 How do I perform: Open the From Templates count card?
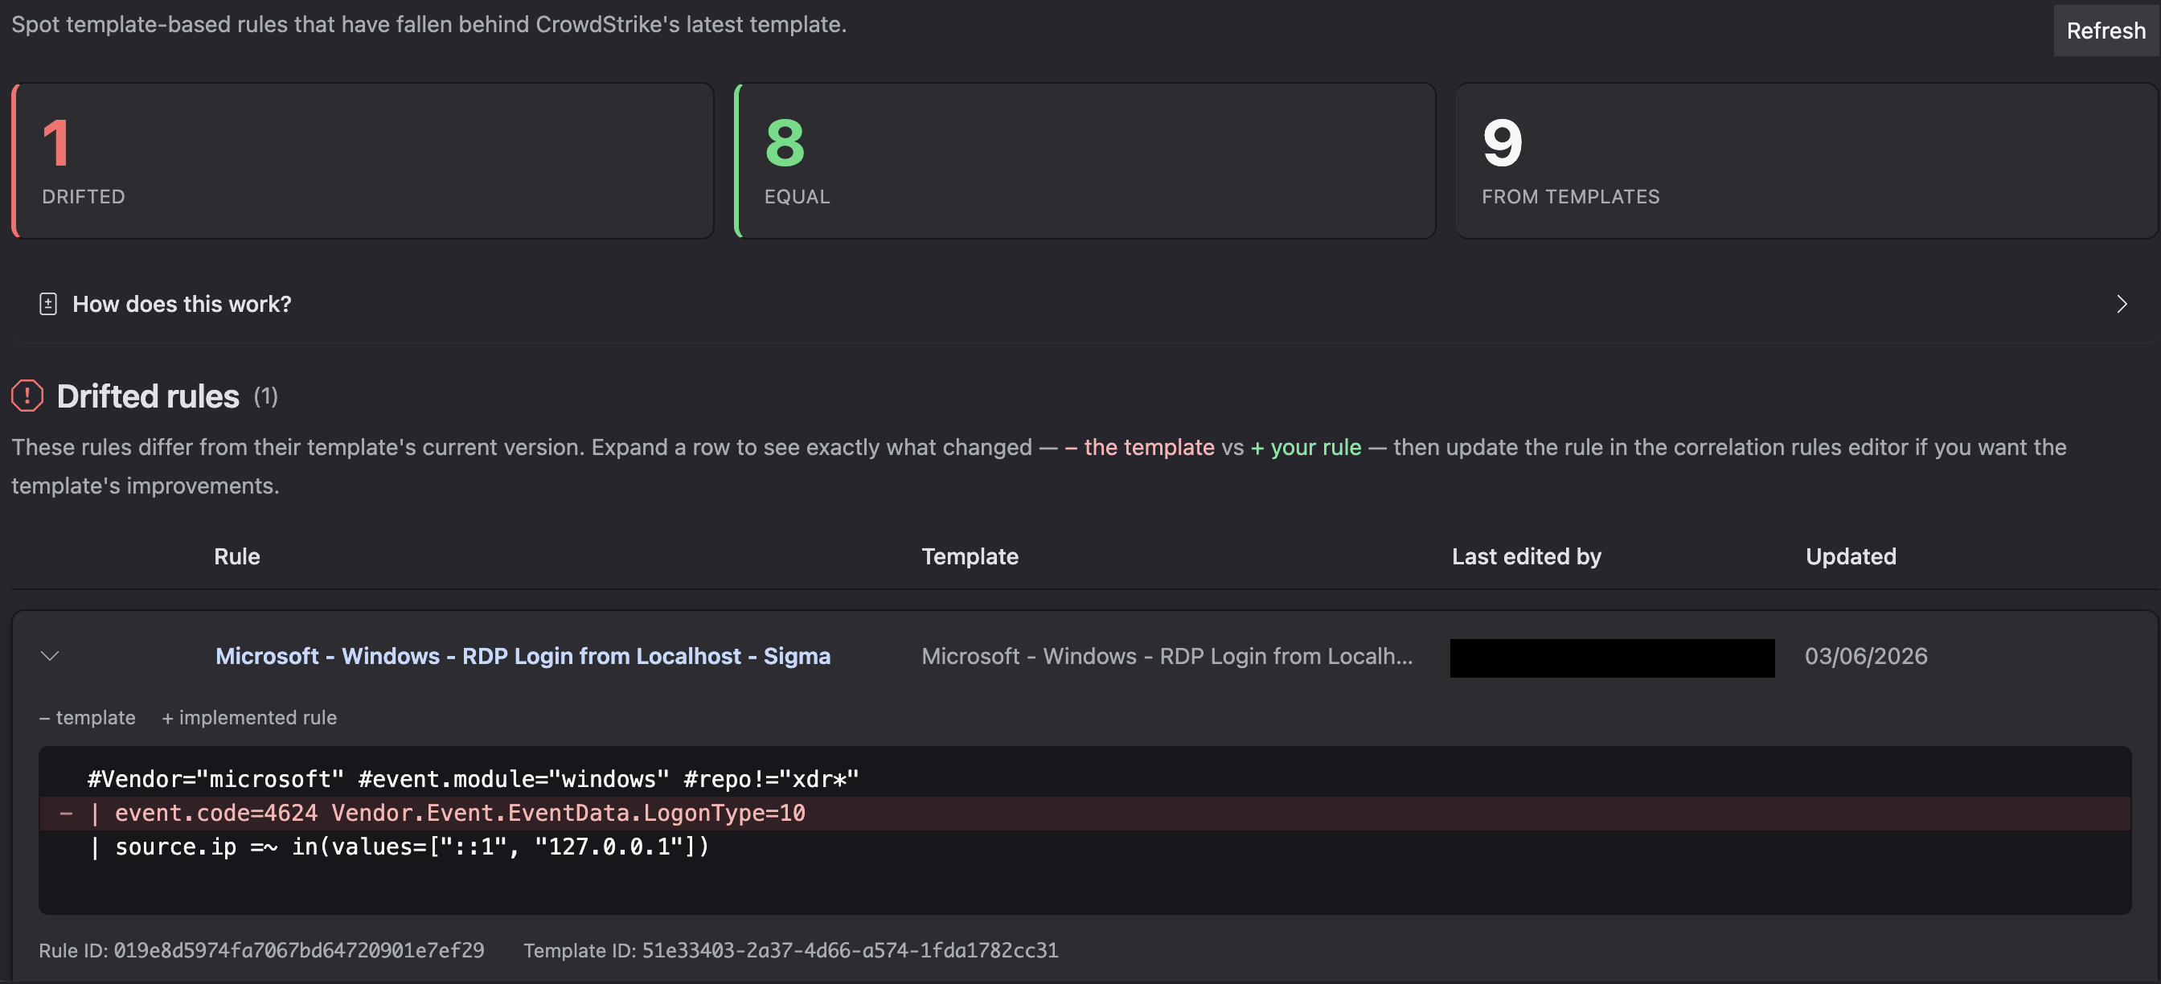tap(1806, 161)
